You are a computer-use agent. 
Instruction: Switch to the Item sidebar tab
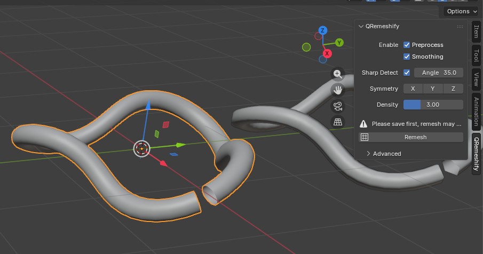[x=476, y=34]
